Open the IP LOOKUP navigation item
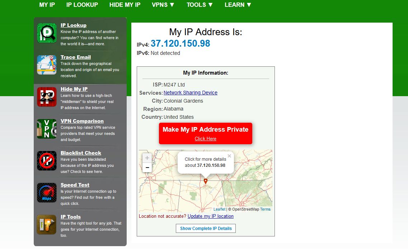 [x=82, y=5]
